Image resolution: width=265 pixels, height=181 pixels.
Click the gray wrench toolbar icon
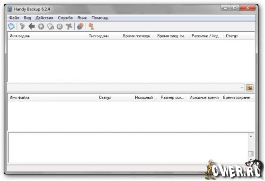(22, 26)
